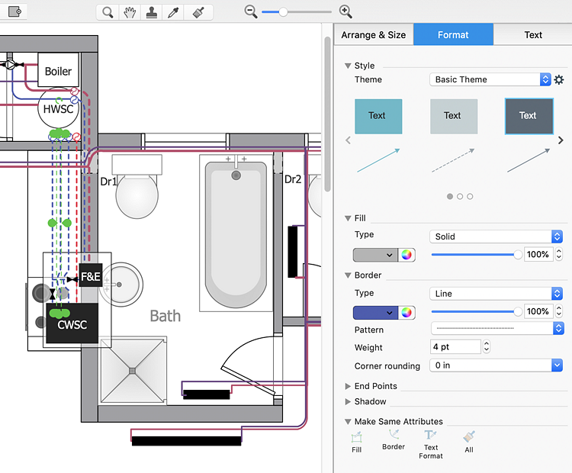572x473 pixels.
Task: Select the format brush tool
Action: tap(198, 12)
